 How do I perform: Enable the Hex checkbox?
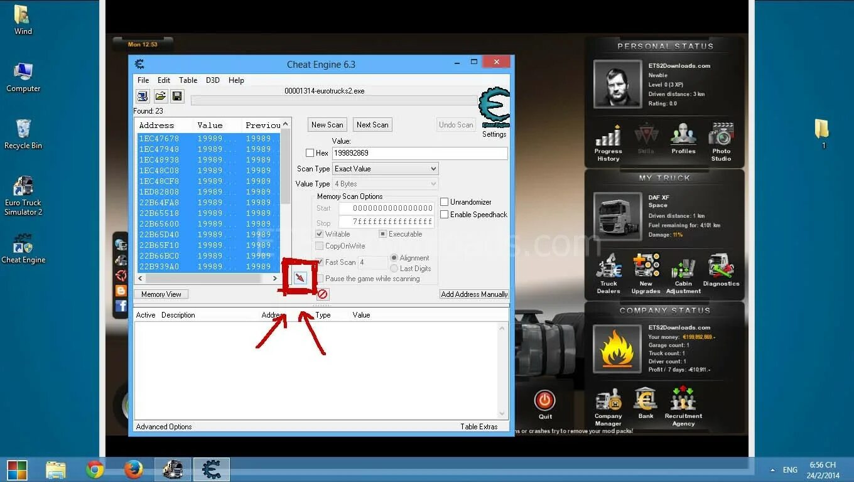pyautogui.click(x=310, y=153)
